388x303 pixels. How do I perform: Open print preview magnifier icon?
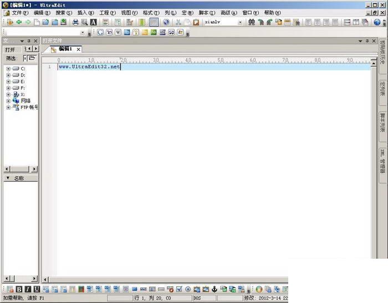[84, 22]
